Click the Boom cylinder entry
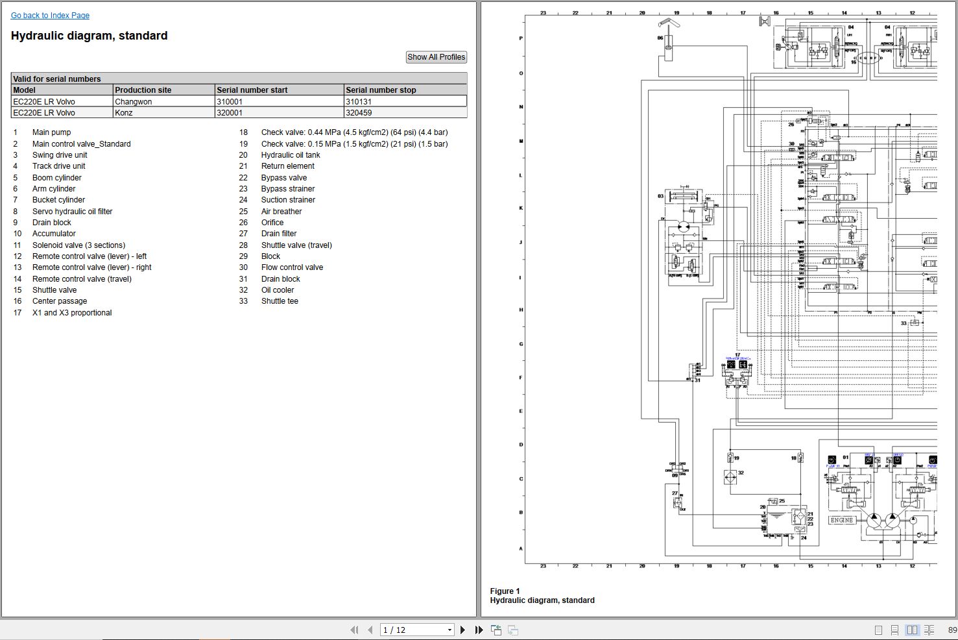The height and width of the screenshot is (640, 958). click(x=57, y=178)
